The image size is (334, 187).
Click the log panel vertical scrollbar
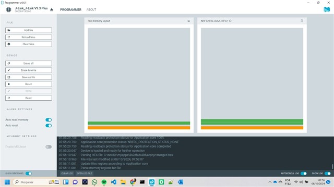332,166
